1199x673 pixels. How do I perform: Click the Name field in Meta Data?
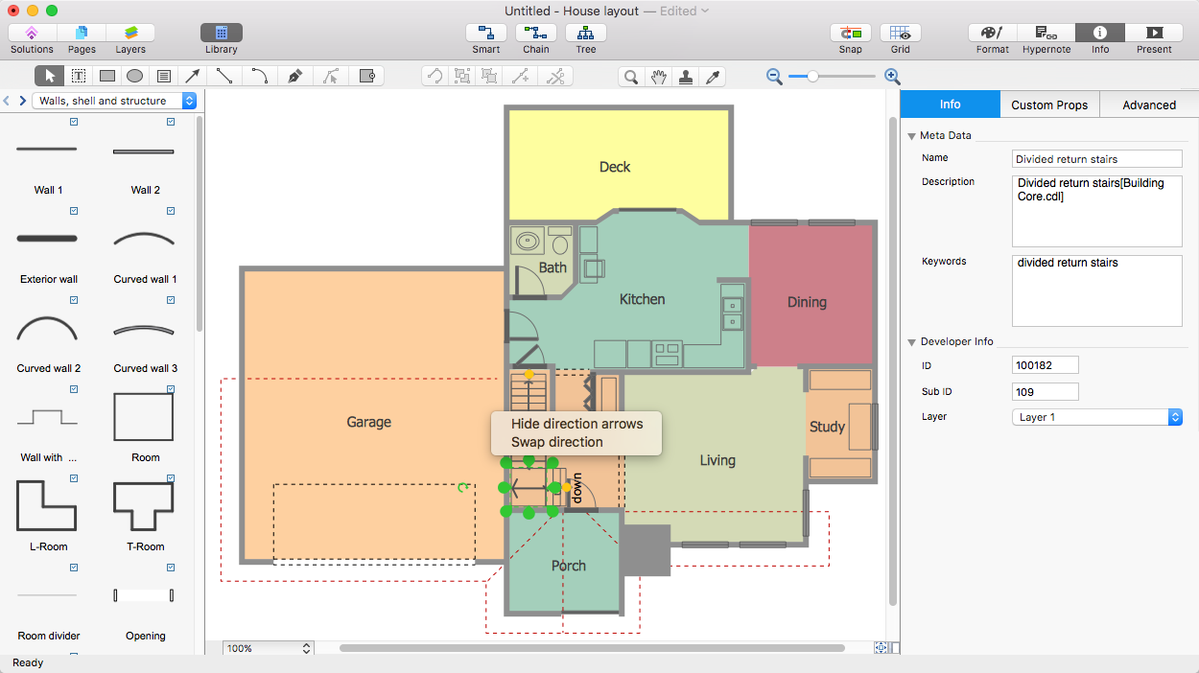pos(1096,159)
